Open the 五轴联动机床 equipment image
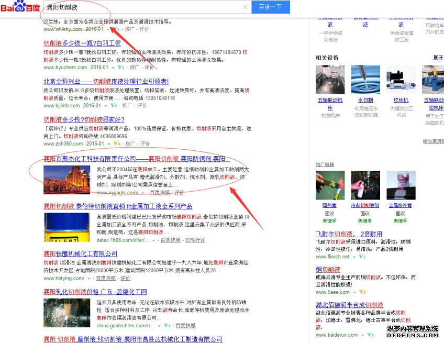The image size is (444, 343). tap(330, 80)
